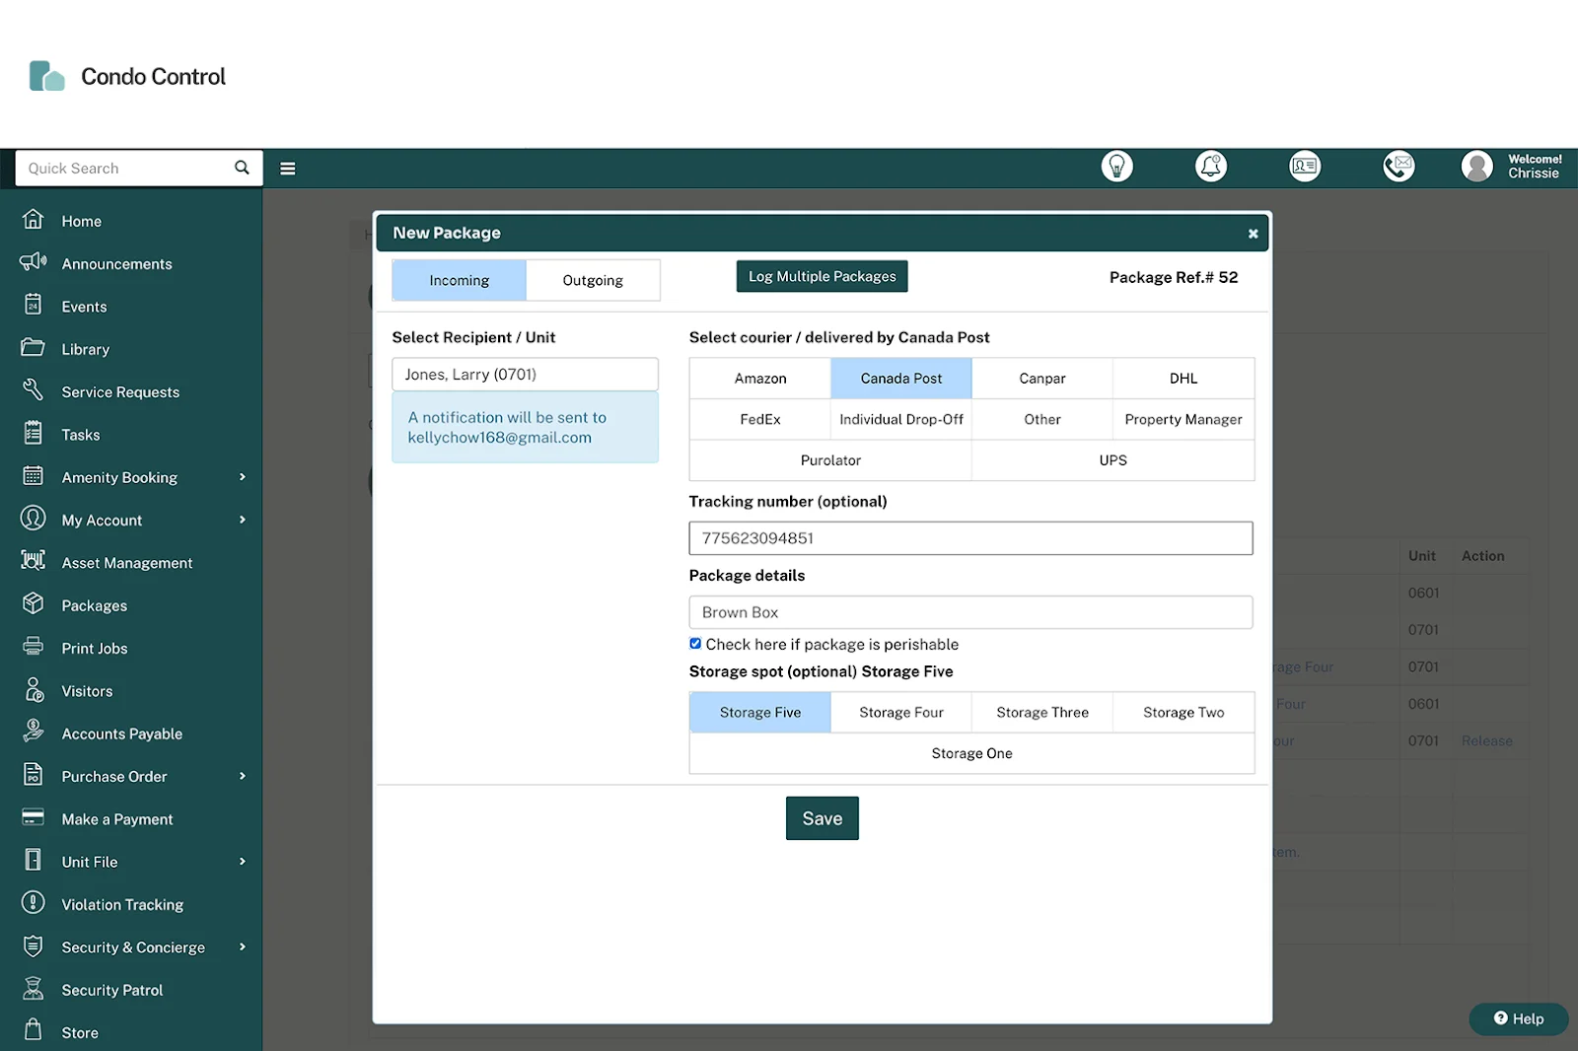Viewport: 1578px width, 1051px height.
Task: Click the Packages box icon in sidebar
Action: tap(34, 604)
